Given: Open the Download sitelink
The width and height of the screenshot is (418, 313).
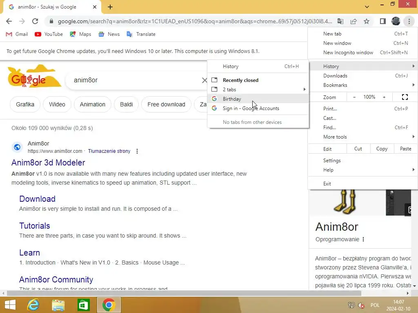Looking at the screenshot, I should point(37,199).
